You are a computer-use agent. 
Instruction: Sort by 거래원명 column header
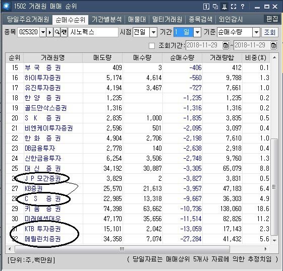coord(53,58)
